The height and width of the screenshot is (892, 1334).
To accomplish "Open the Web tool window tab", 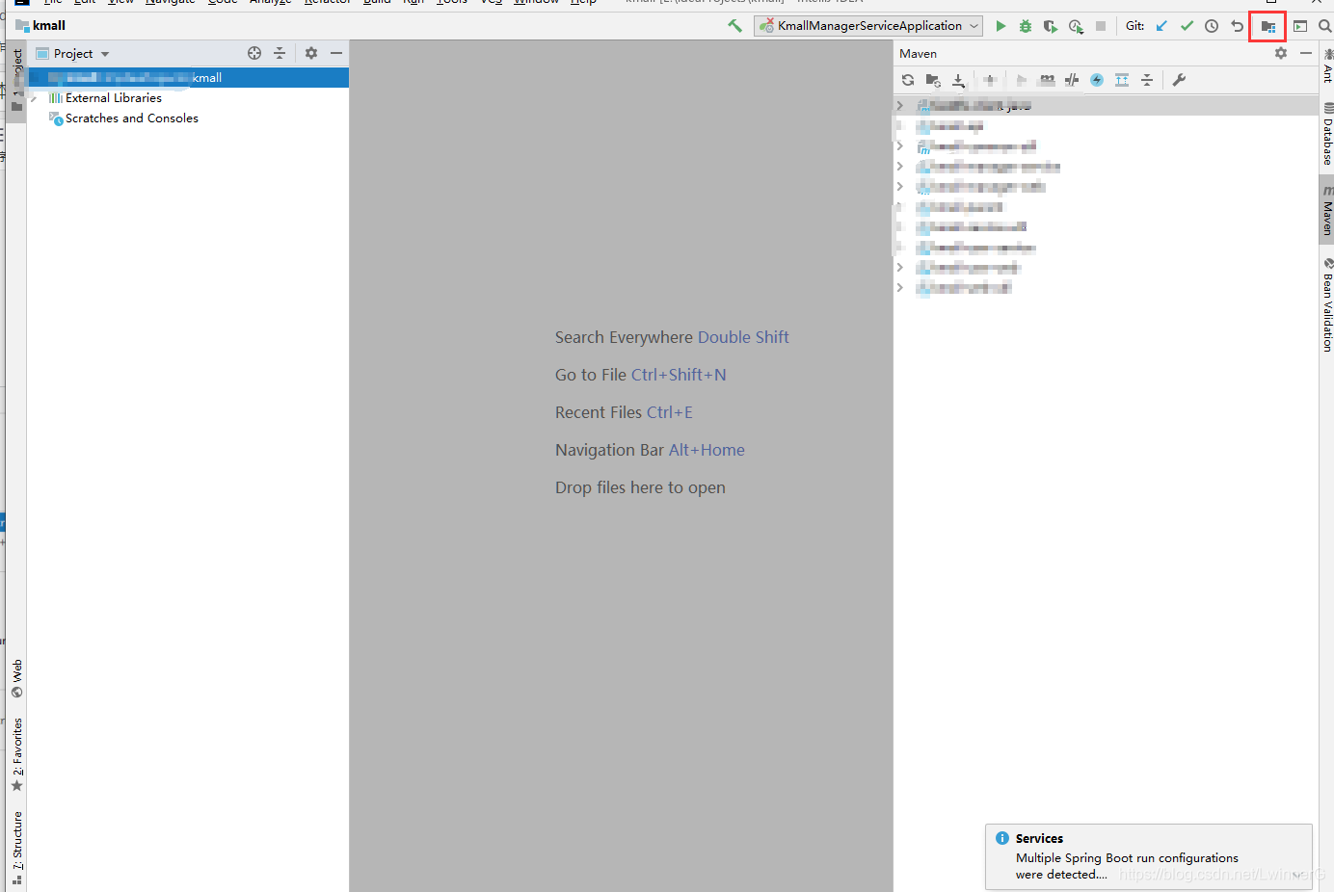I will [16, 679].
